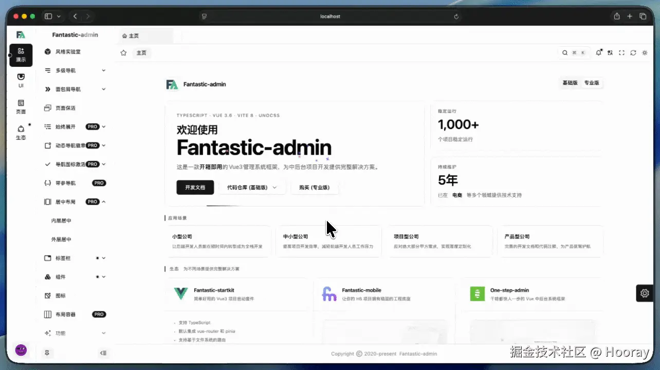The height and width of the screenshot is (370, 660).
Task: Open the UI main navigation section
Action: (21, 81)
